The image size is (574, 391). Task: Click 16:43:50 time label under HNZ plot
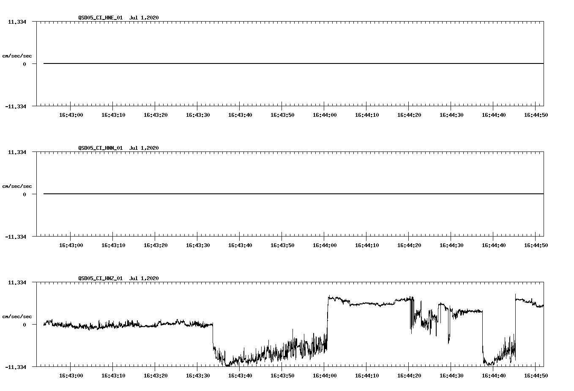click(x=282, y=376)
